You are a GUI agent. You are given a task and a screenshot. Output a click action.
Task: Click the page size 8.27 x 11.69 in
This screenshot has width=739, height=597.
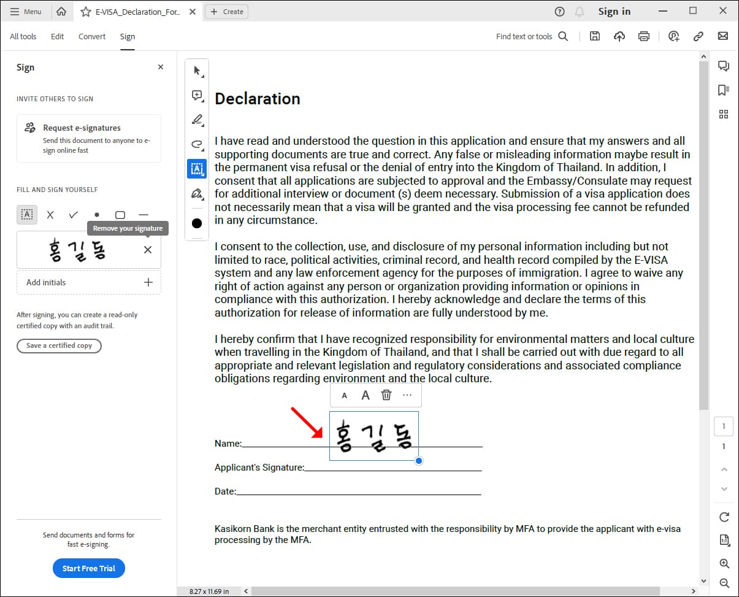point(209,591)
